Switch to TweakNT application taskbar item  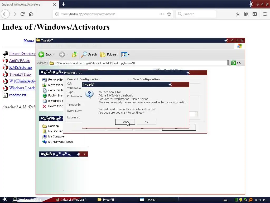point(158,200)
